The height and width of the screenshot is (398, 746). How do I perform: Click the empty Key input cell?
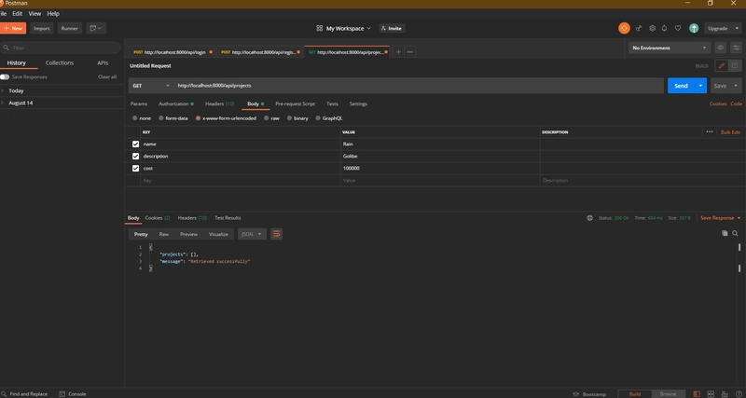coord(241,181)
